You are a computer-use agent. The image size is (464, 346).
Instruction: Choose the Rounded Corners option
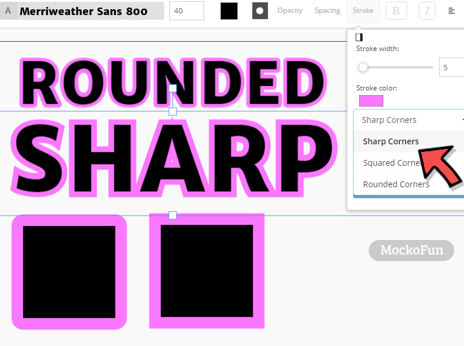pyautogui.click(x=396, y=184)
